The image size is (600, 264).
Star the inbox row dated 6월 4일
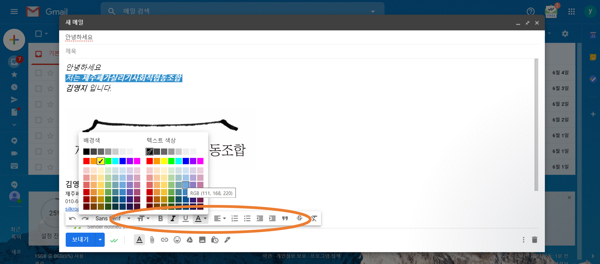(x=50, y=73)
